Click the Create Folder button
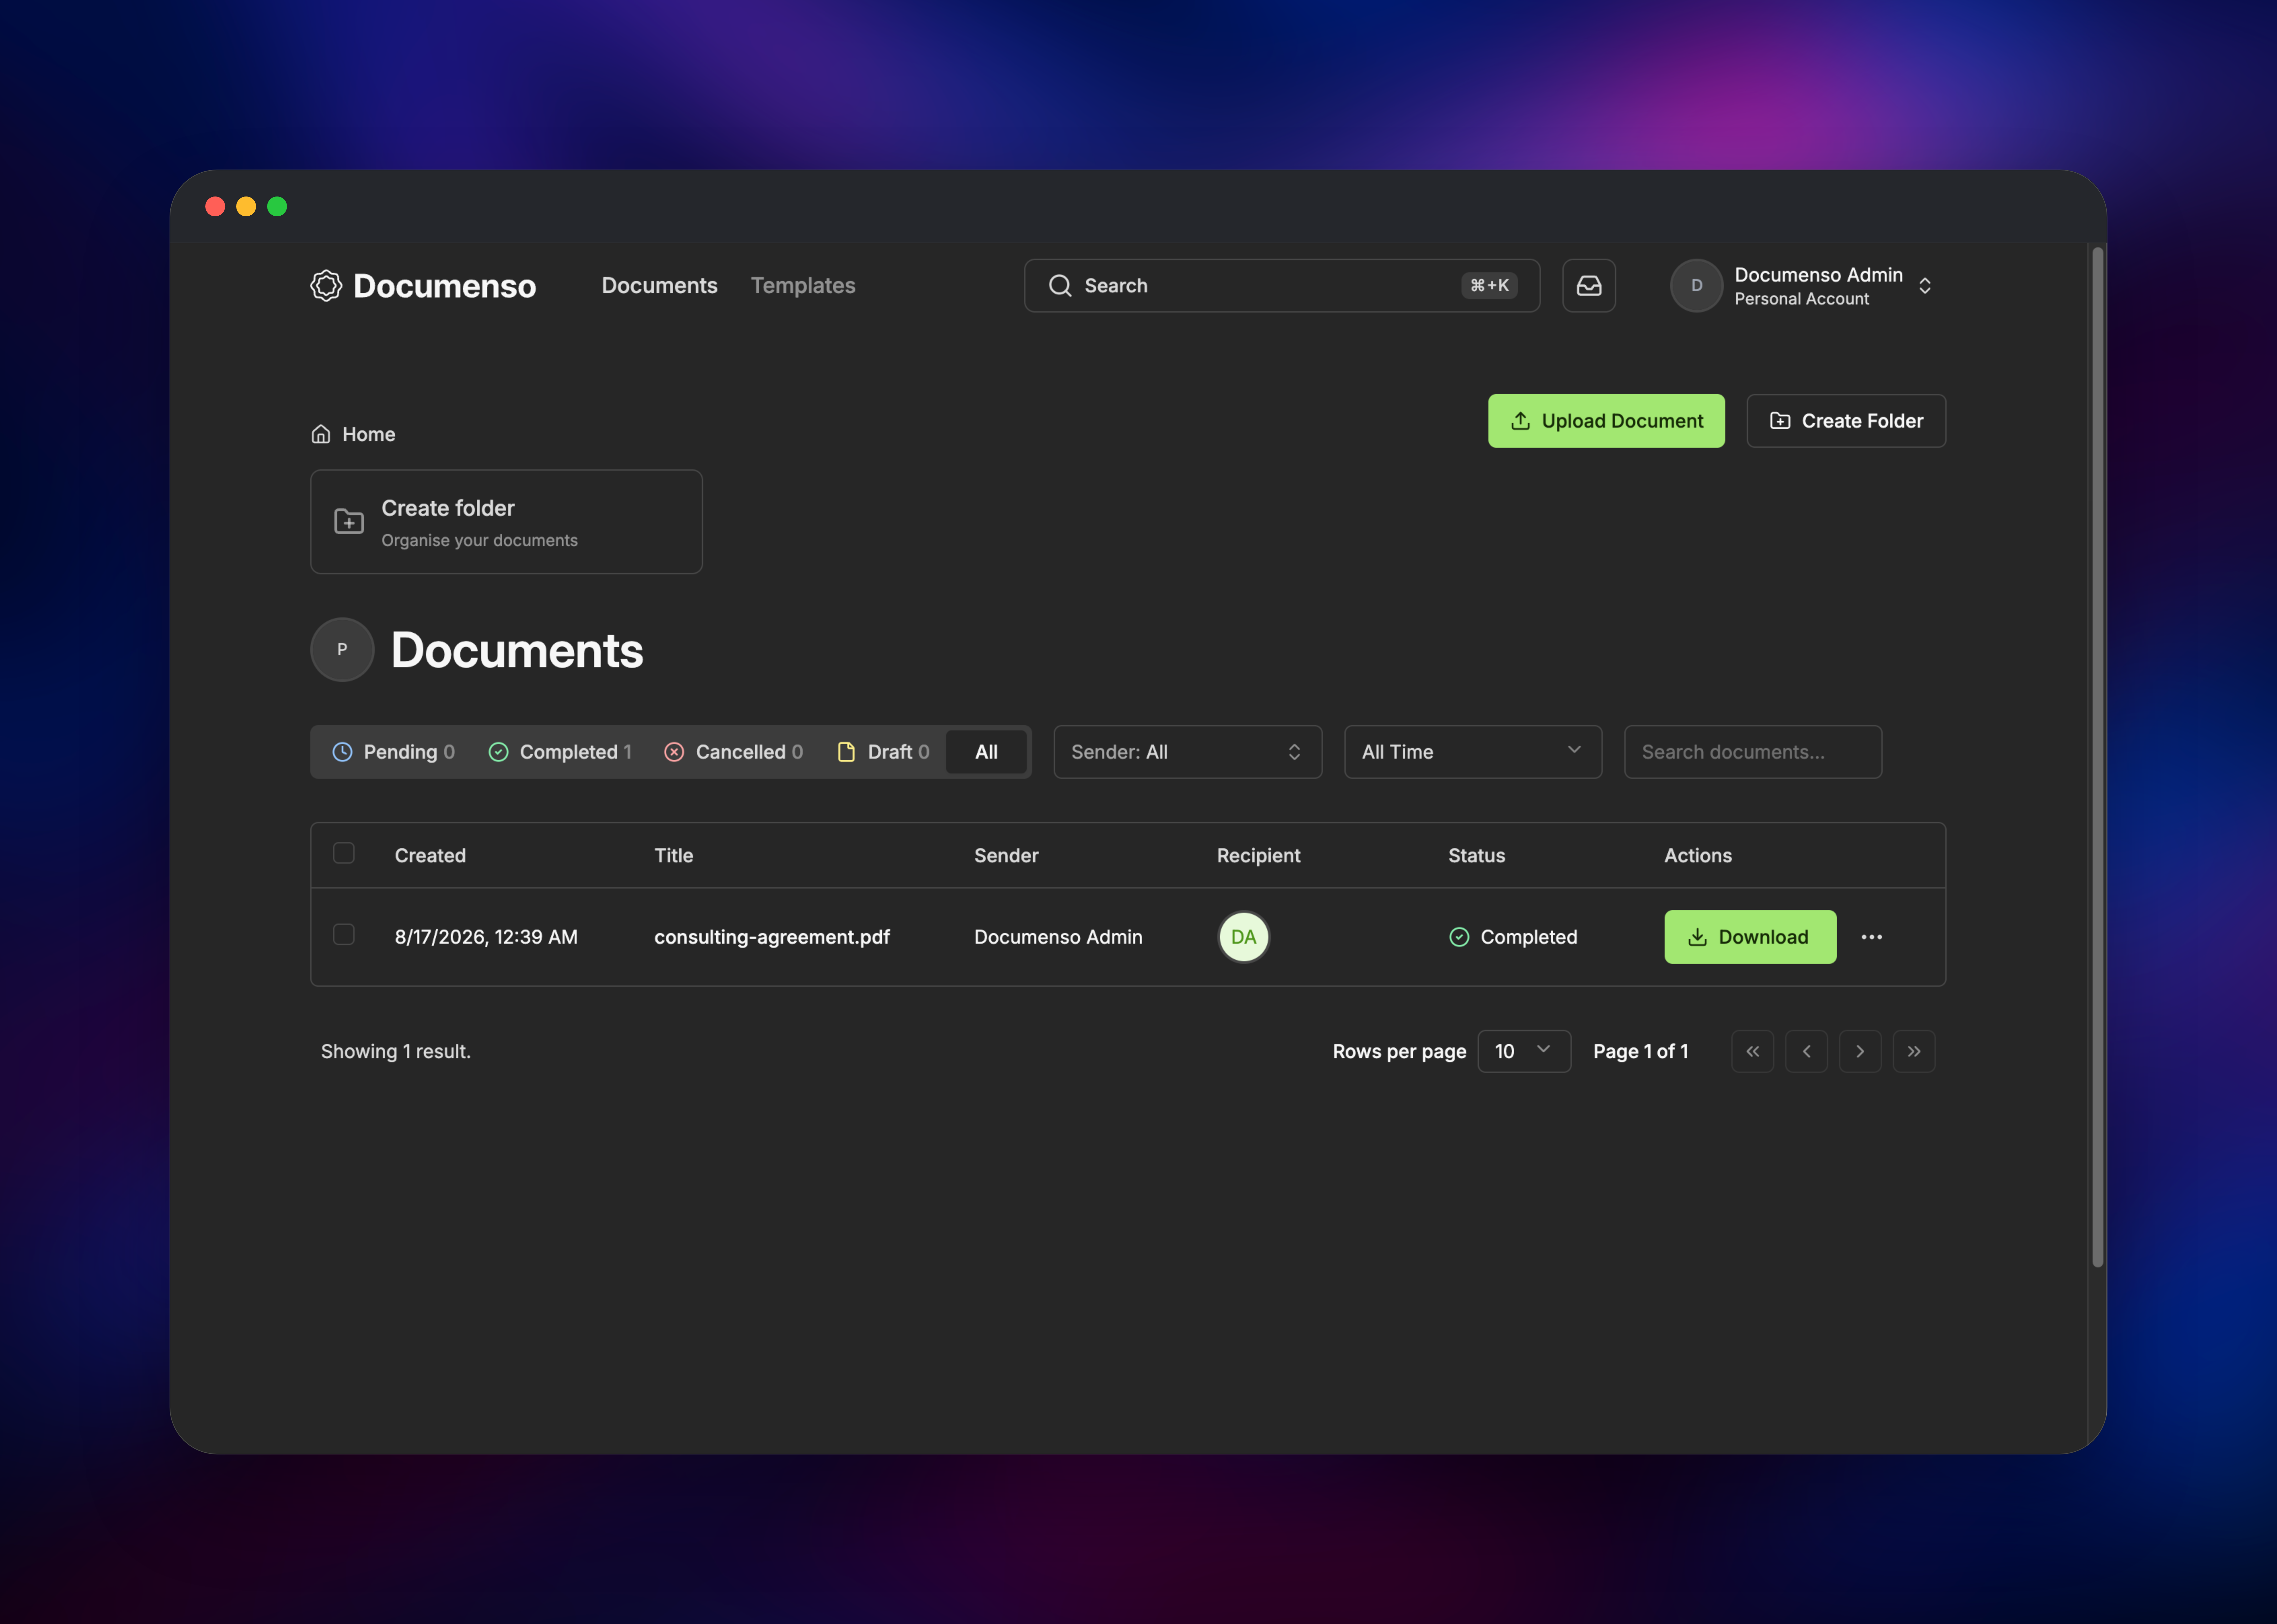This screenshot has height=1624, width=2277. pos(1846,421)
